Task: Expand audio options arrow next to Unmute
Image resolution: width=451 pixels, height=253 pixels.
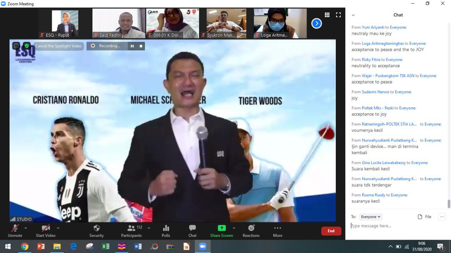Action: click(x=25, y=228)
